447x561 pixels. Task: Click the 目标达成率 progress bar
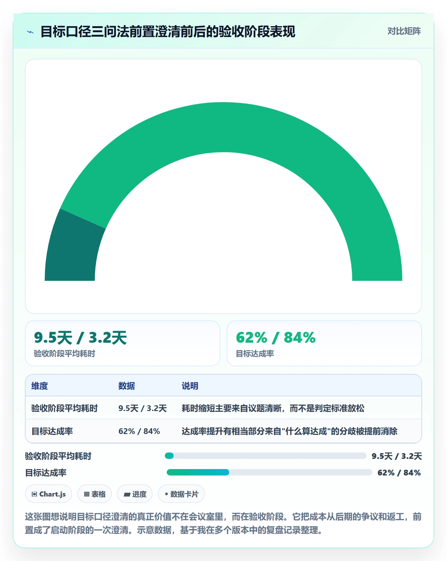[x=269, y=472]
